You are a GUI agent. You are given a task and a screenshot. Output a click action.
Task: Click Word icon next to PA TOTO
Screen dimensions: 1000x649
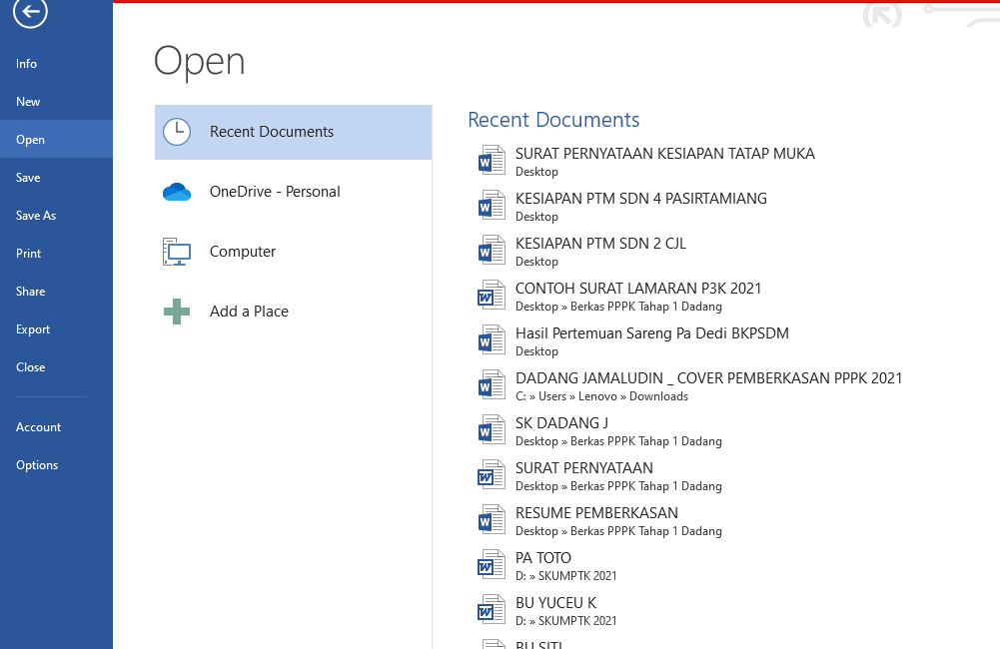point(491,565)
